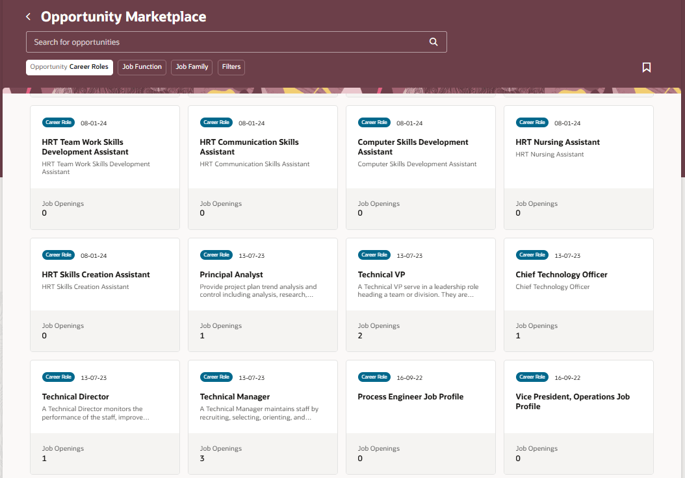Select the Career Role badge on HRT Nursing Assistant

click(x=532, y=122)
